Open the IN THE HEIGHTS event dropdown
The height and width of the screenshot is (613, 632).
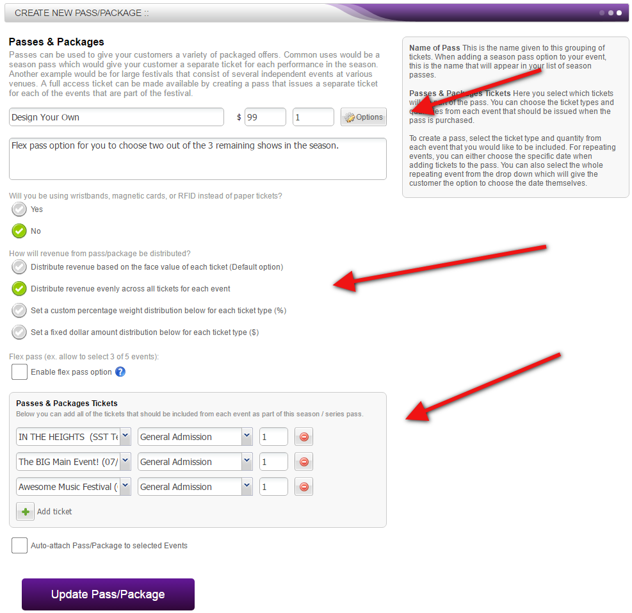[125, 436]
